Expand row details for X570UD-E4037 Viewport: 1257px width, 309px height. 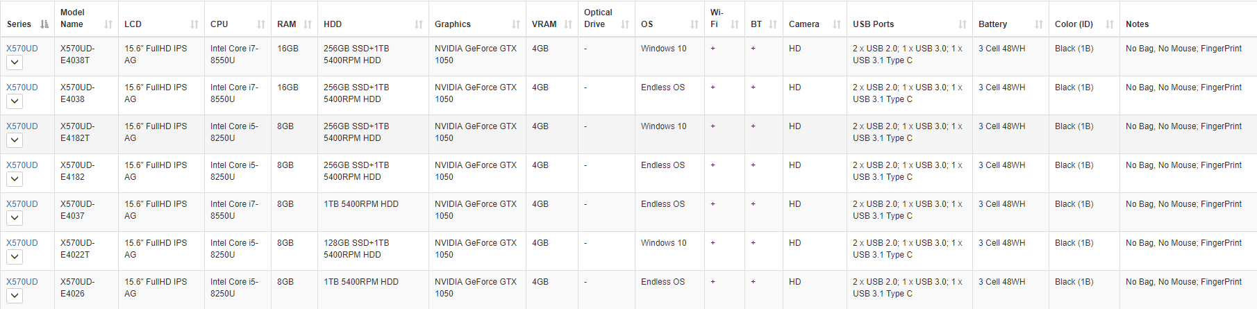tap(15, 218)
